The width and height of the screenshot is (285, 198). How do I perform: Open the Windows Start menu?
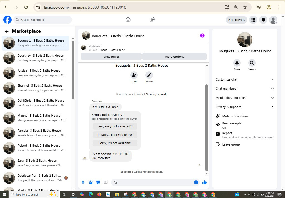click(x=4, y=194)
